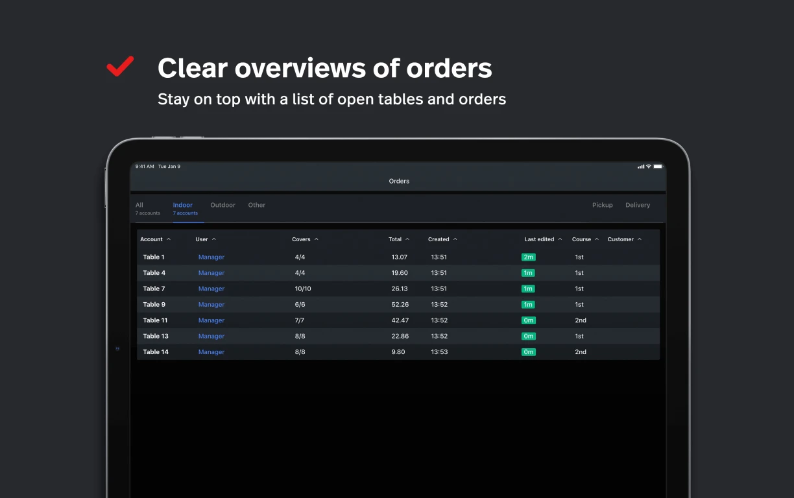
Task: Click the Last edited header label
Action: [x=540, y=239]
